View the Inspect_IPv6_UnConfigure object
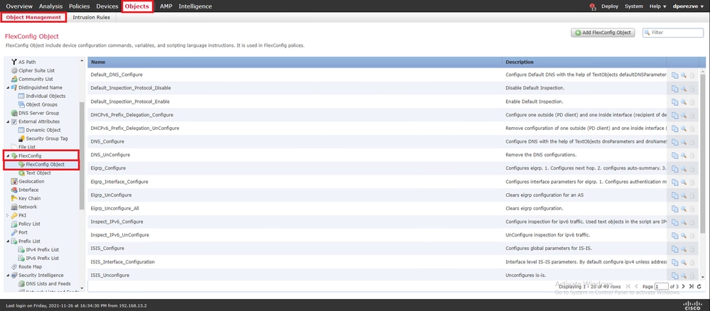The image size is (710, 311). [684, 236]
